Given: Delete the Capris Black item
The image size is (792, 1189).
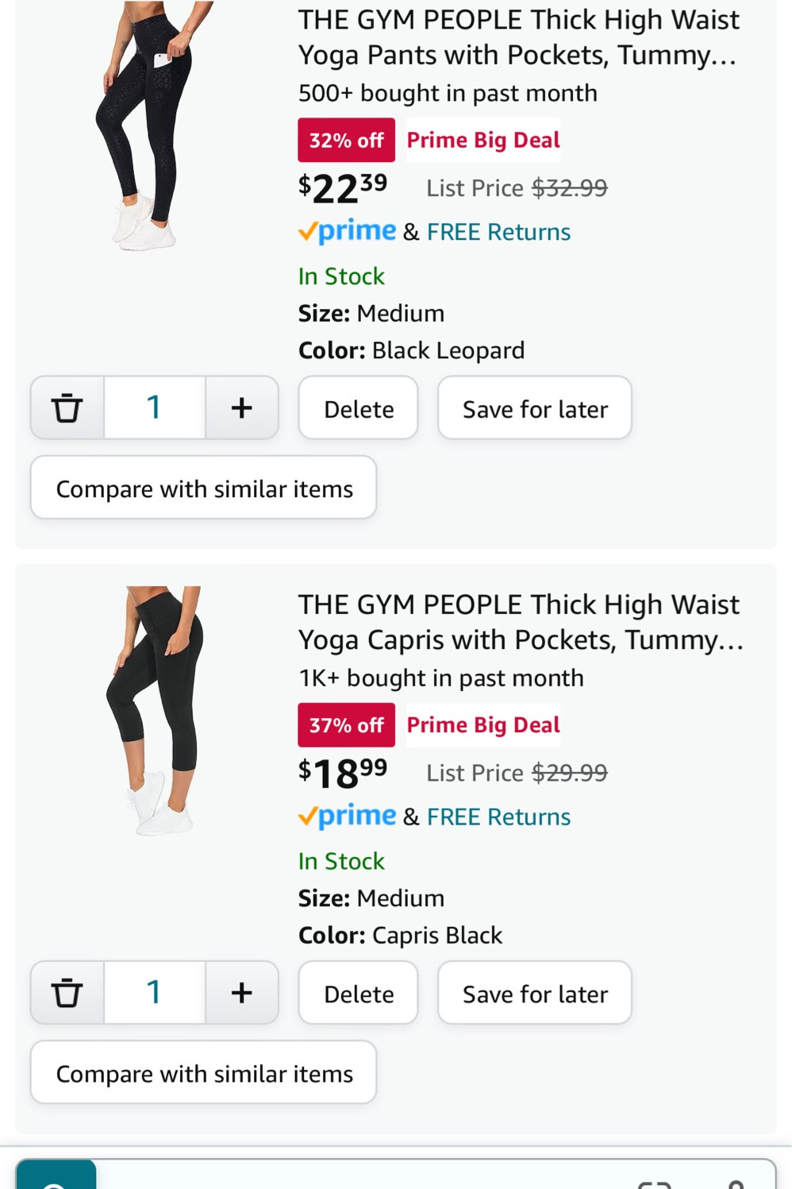Looking at the screenshot, I should [358, 992].
